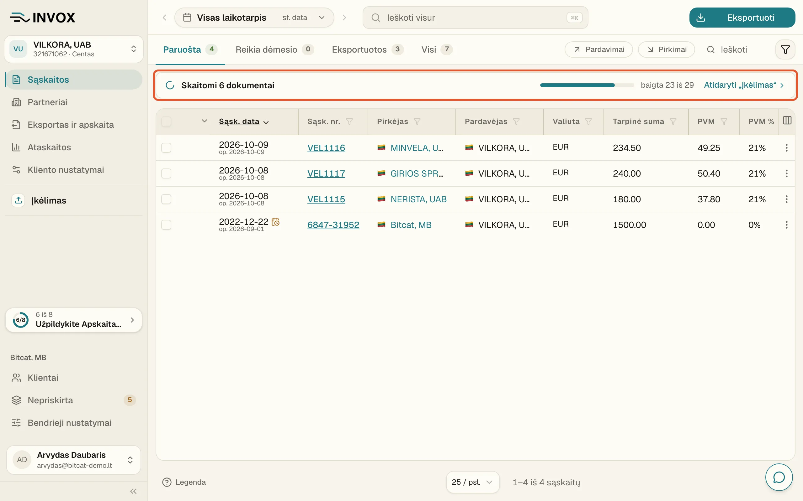
Task: Click the Legenda help icon
Action: [x=167, y=482]
